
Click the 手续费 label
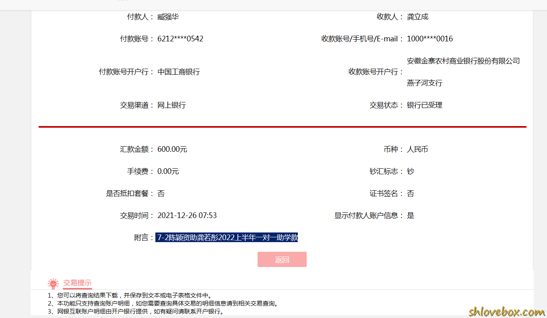[140, 171]
